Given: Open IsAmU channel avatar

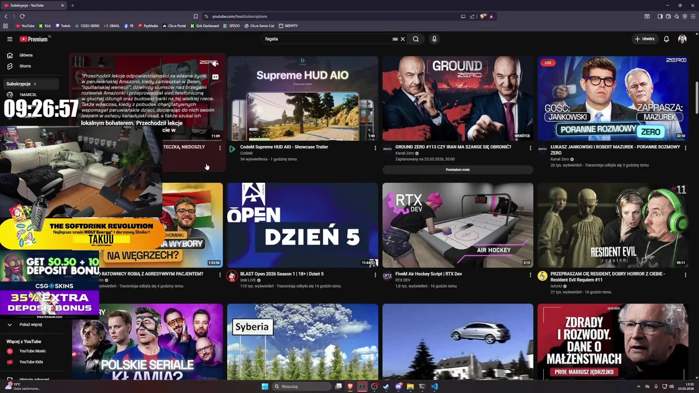Looking at the screenshot, I should pos(542,276).
